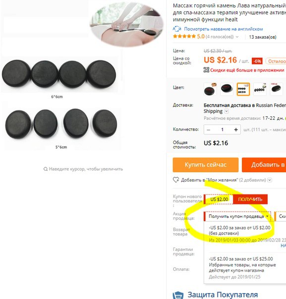Open the wishlist dropdown arrow
This screenshot has height=299, width=286.
pos(269,180)
